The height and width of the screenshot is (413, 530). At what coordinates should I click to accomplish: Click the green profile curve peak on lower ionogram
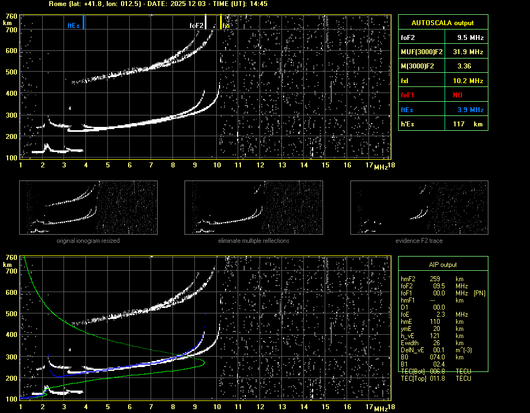[204, 362]
